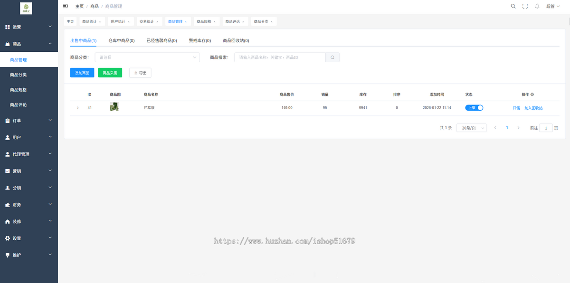Close the 交易统计 tab
This screenshot has width=570, height=283.
(157, 21)
